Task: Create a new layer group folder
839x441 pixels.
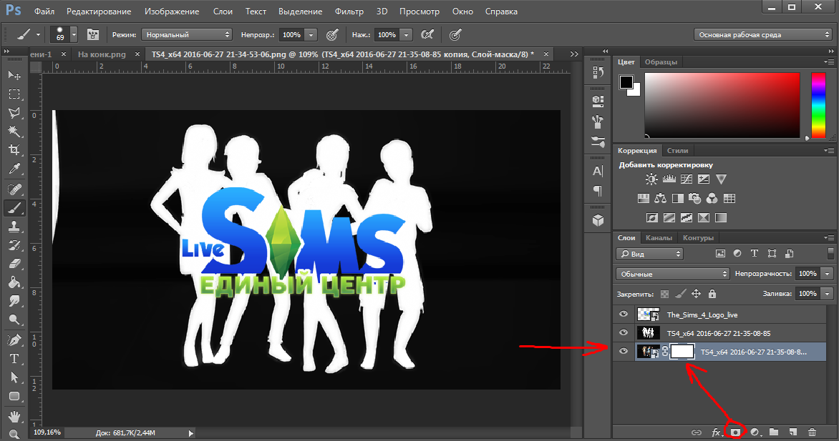Action: coord(774,432)
